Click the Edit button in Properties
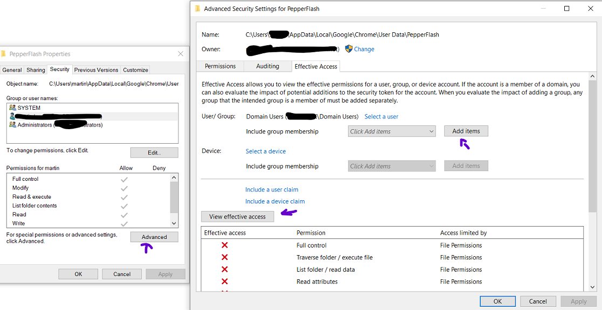Viewport: 602px width, 310px height. coord(154,152)
